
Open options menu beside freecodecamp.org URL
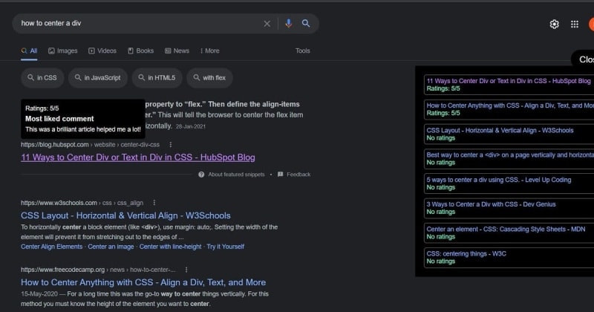[186, 270]
